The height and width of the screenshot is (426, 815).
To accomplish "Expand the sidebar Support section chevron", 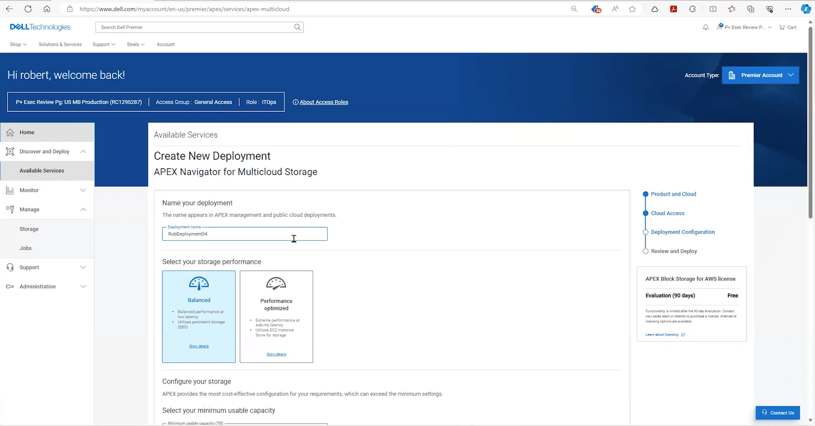I will coord(83,267).
